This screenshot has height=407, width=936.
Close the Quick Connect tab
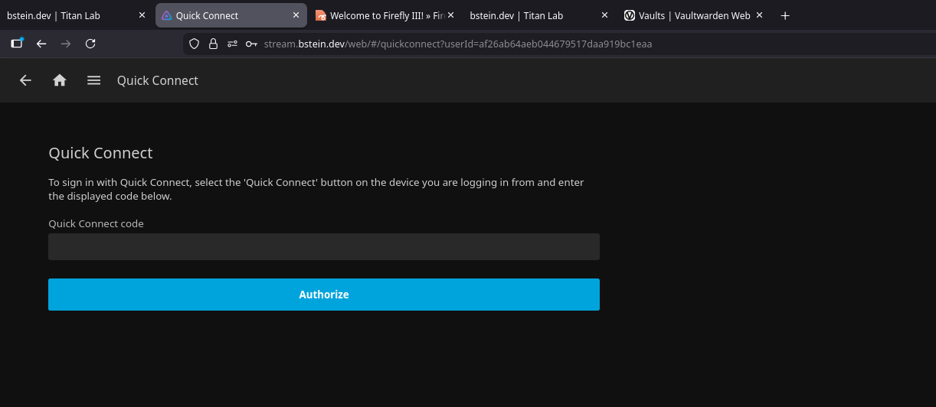296,15
